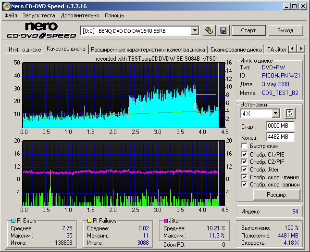Expand the 4 X speed dropdown
This screenshot has height=252, width=310.
275,113
